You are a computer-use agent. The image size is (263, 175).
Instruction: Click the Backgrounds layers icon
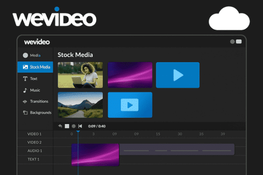(25, 113)
